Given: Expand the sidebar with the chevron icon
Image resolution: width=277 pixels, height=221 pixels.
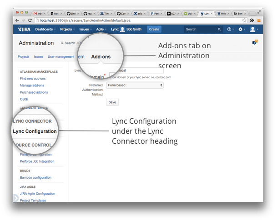Looking at the screenshot, I should (x=16, y=198).
